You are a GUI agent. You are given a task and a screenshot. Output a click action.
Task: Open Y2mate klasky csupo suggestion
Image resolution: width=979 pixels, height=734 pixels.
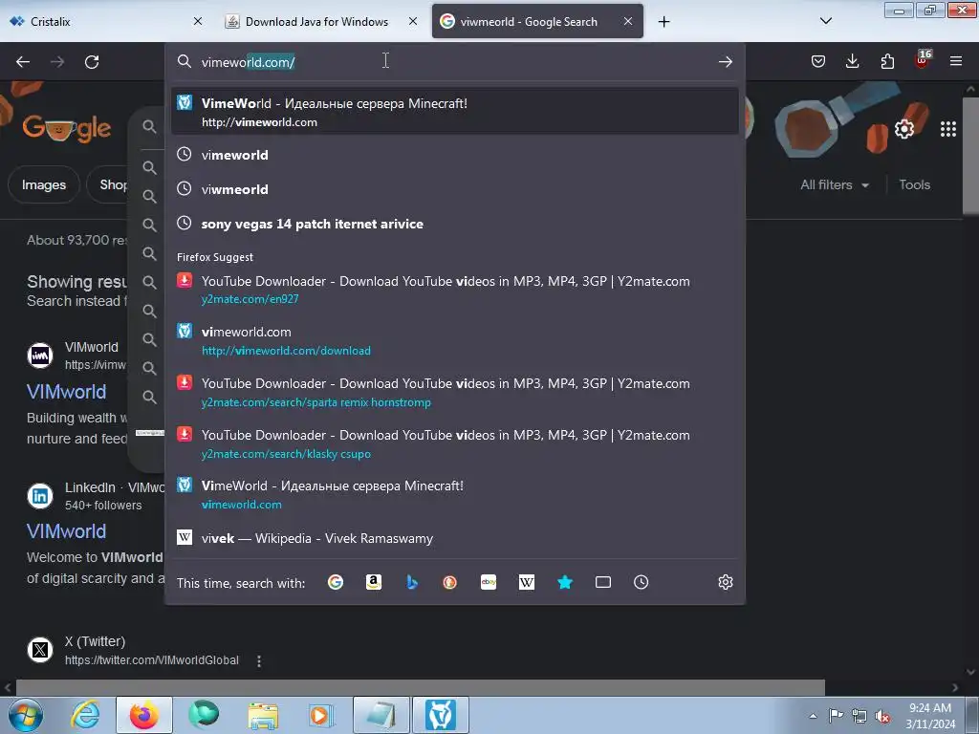454,443
